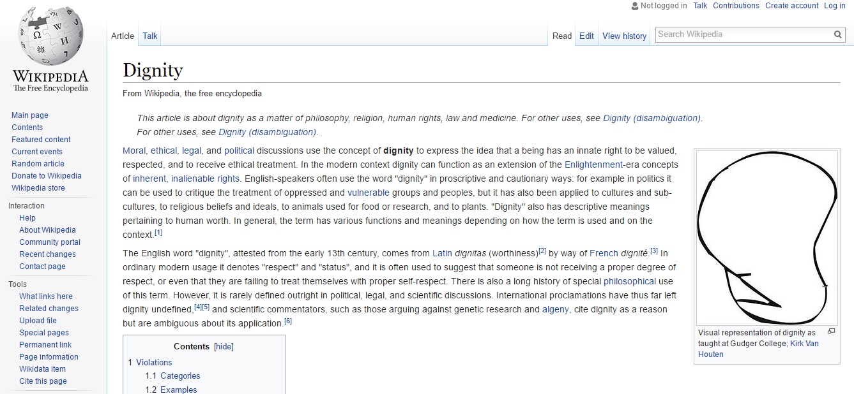Click the French link

coord(604,253)
